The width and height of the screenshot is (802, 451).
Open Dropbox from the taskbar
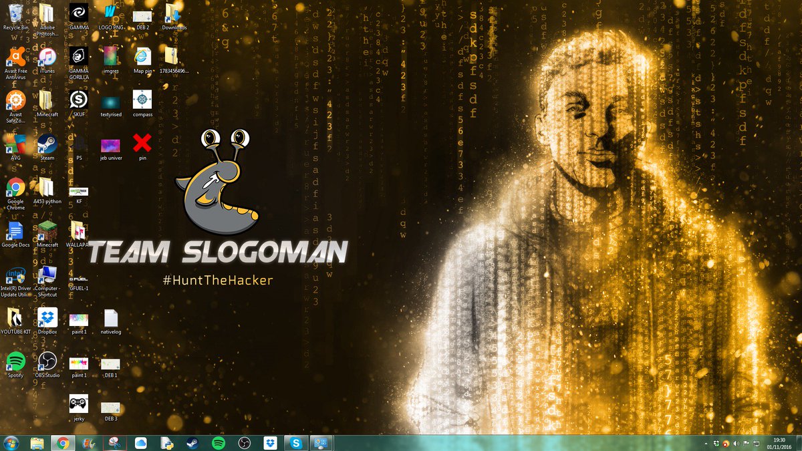click(x=270, y=443)
